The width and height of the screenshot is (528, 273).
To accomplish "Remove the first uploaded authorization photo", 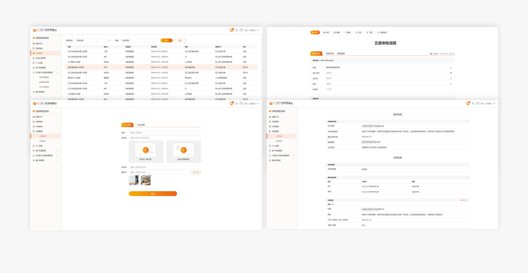I will pyautogui.click(x=138, y=176).
